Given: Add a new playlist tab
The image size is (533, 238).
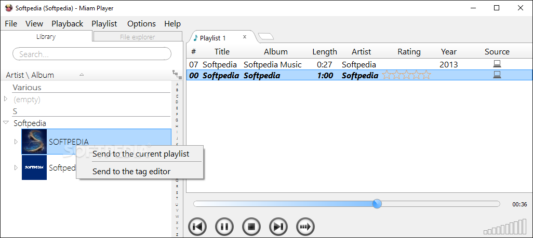Looking at the screenshot, I should (266, 36).
